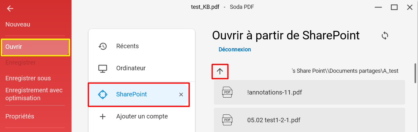Viewport: 418px width, 132px height.
Task: Open the Nouveau menu item
Action: pyautogui.click(x=18, y=24)
